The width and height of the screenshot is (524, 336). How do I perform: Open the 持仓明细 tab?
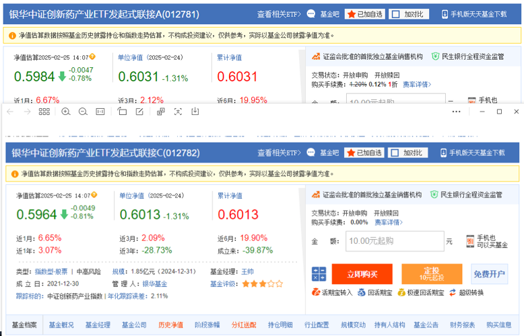(280, 325)
